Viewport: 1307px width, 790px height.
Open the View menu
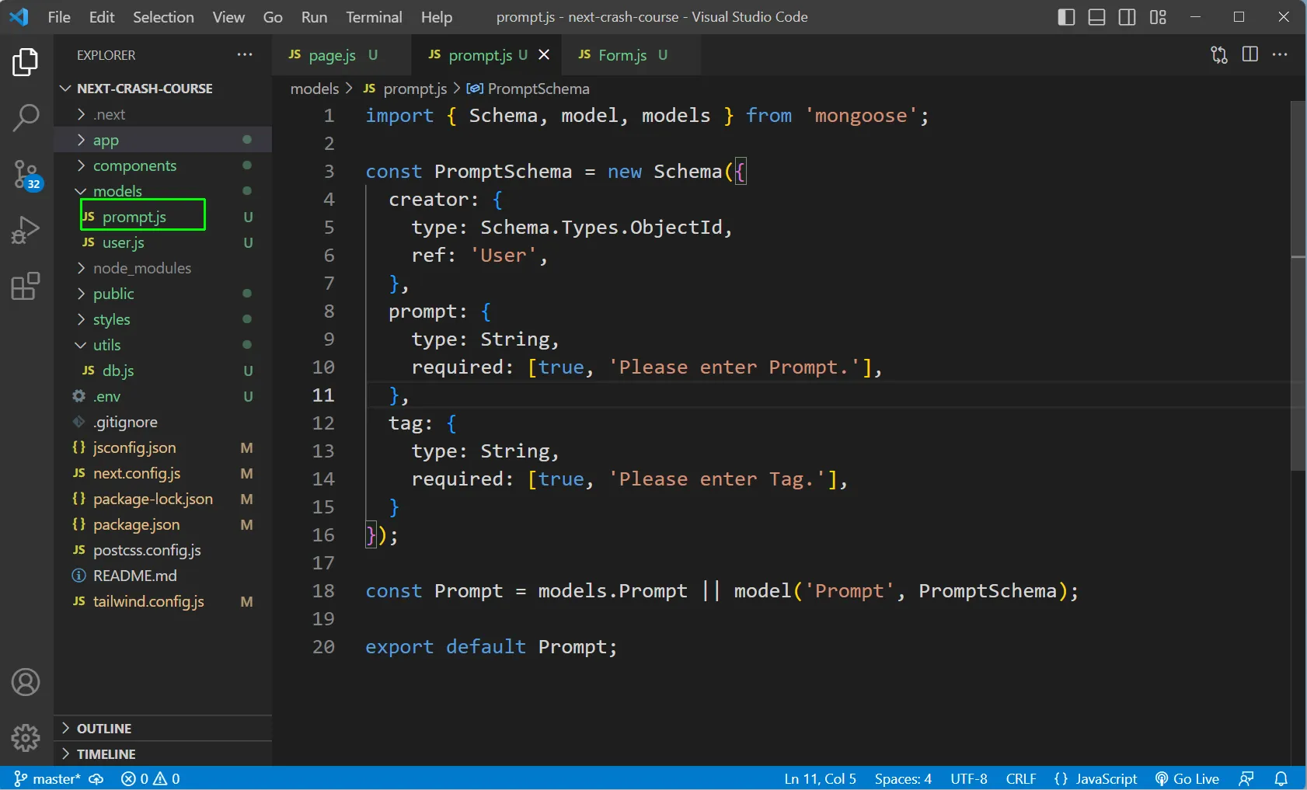point(228,17)
